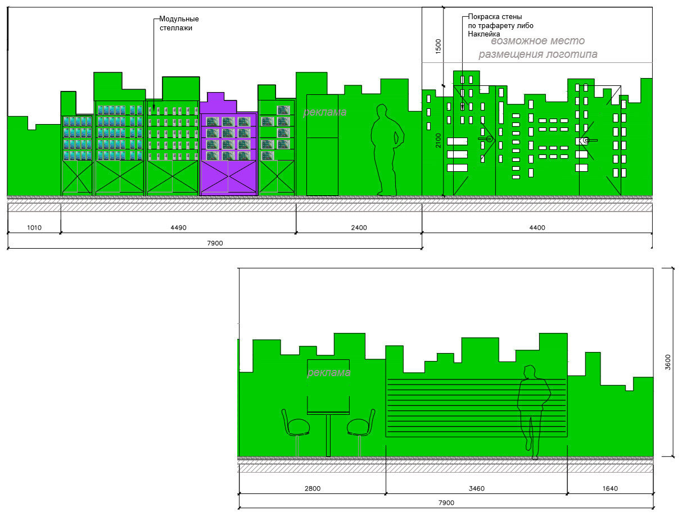Click the 1640 dimension label

[x=609, y=488]
